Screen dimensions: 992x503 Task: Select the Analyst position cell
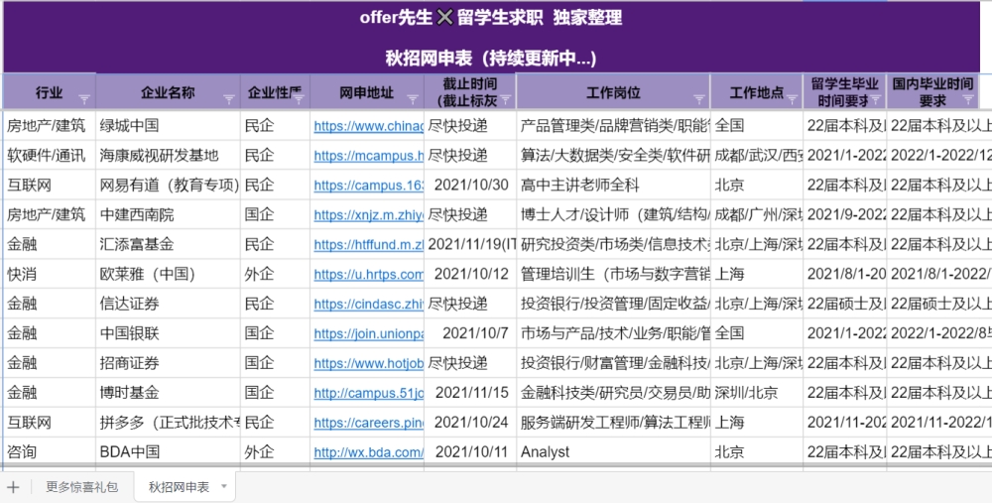(x=613, y=452)
